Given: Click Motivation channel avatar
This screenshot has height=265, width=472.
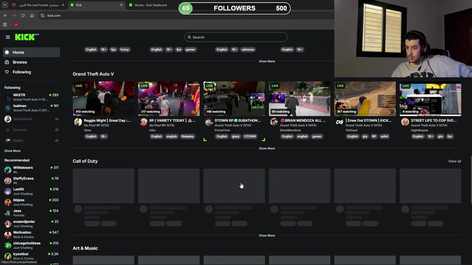Looking at the screenshot, I should point(8,235).
